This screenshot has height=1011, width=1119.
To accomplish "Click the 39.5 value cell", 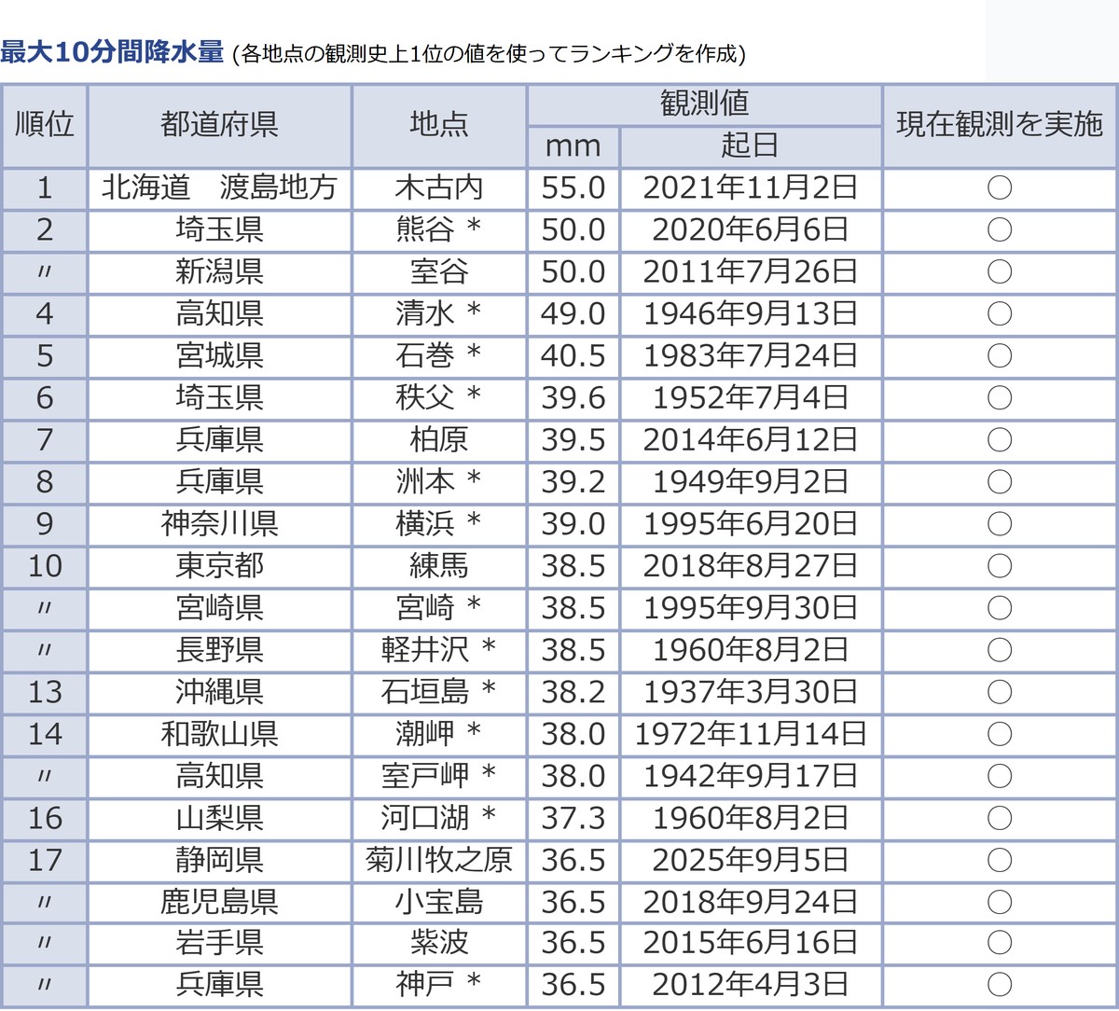I will pos(573,440).
